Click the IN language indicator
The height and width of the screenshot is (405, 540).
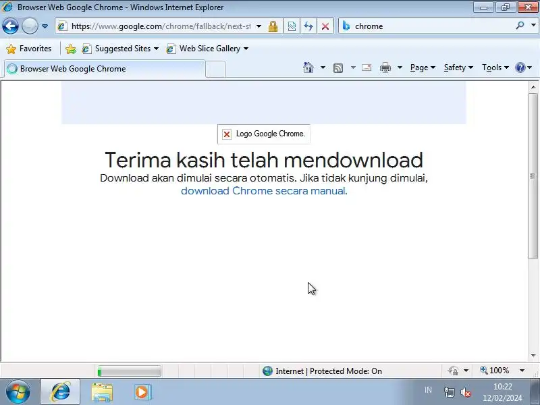(x=428, y=390)
